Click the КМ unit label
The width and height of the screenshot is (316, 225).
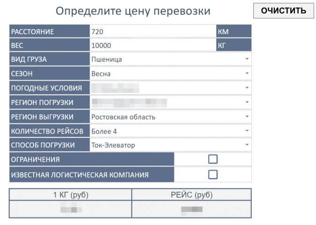click(x=234, y=31)
